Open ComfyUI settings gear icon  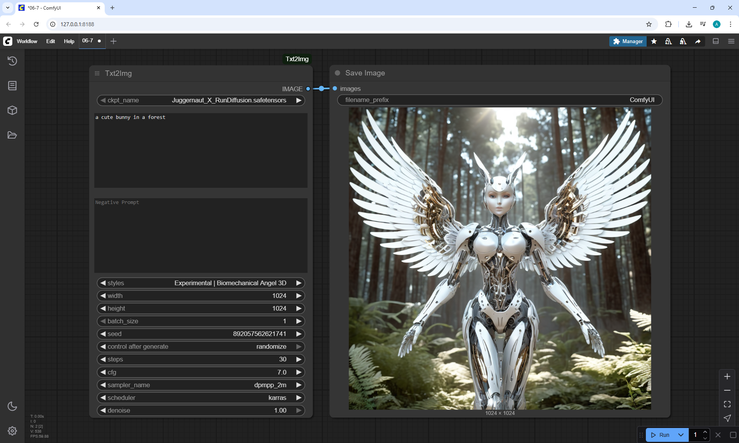tap(12, 431)
